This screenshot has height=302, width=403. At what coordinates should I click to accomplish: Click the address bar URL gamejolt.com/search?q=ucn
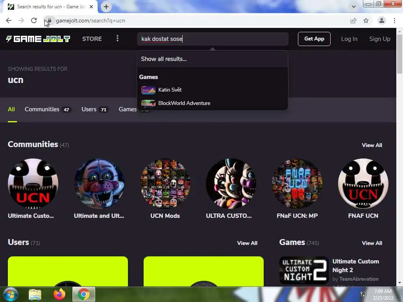pos(91,20)
